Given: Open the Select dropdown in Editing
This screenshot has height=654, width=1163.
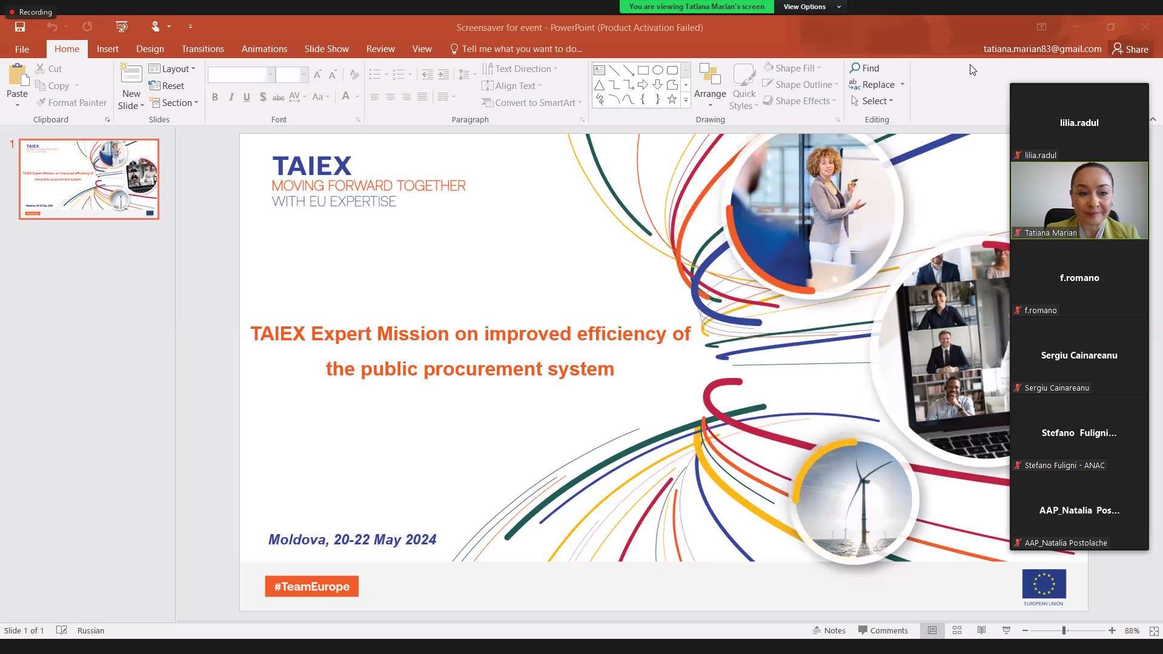Looking at the screenshot, I should coord(872,101).
